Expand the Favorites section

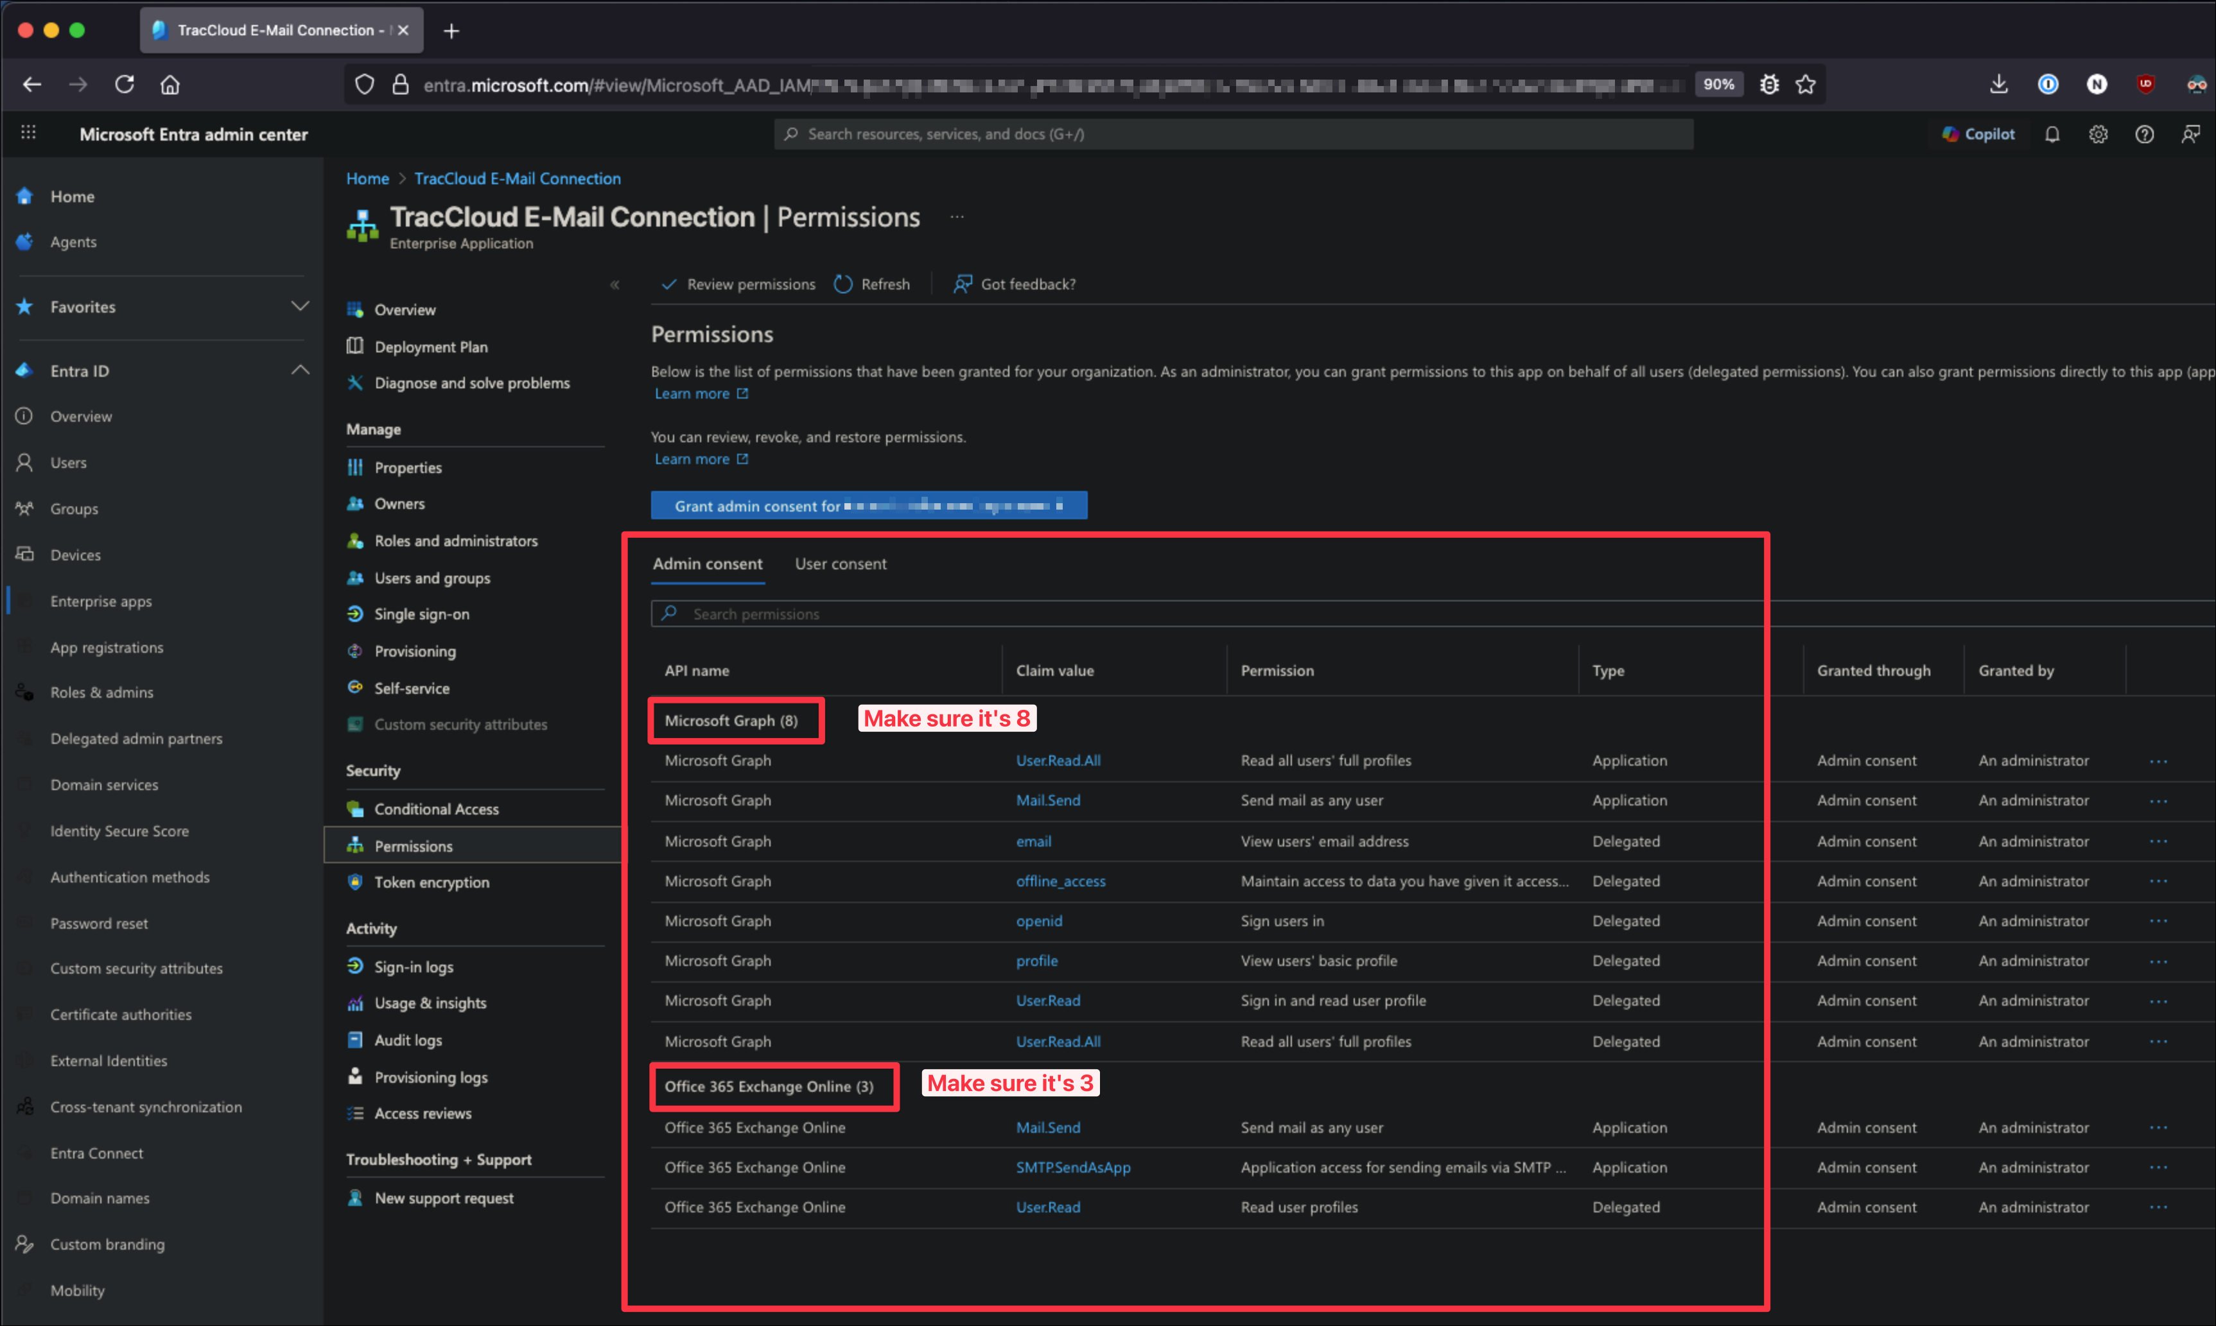301,306
